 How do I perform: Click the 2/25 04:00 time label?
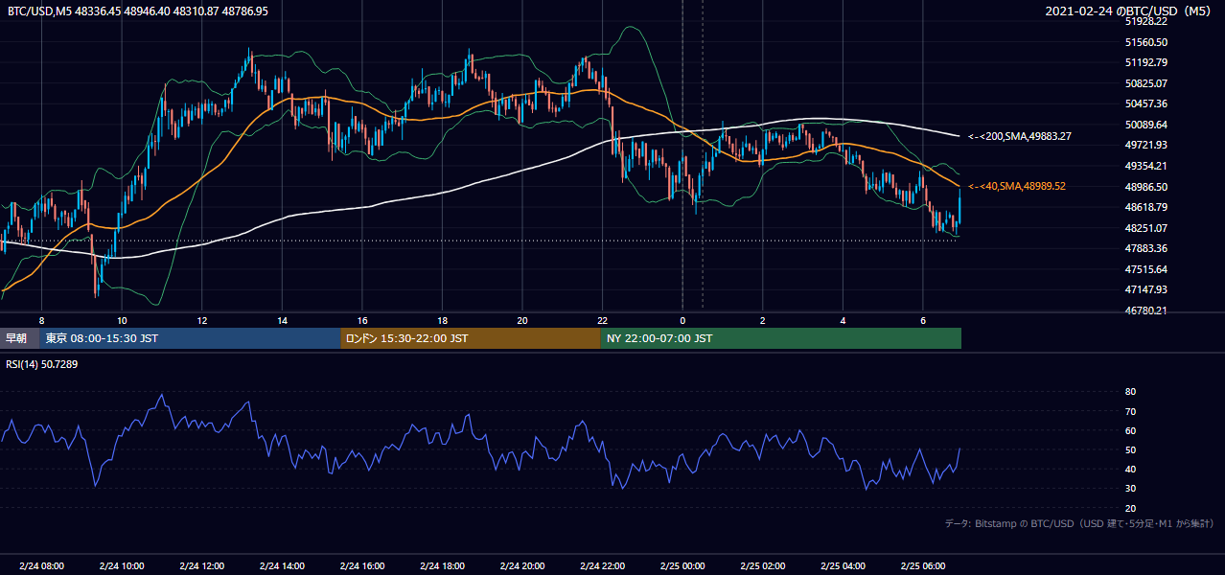844,565
